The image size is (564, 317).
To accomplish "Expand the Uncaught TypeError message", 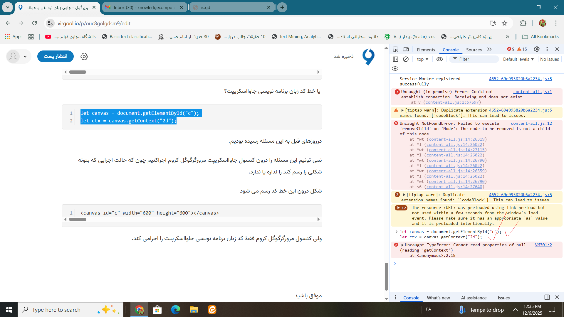I will 402,245.
